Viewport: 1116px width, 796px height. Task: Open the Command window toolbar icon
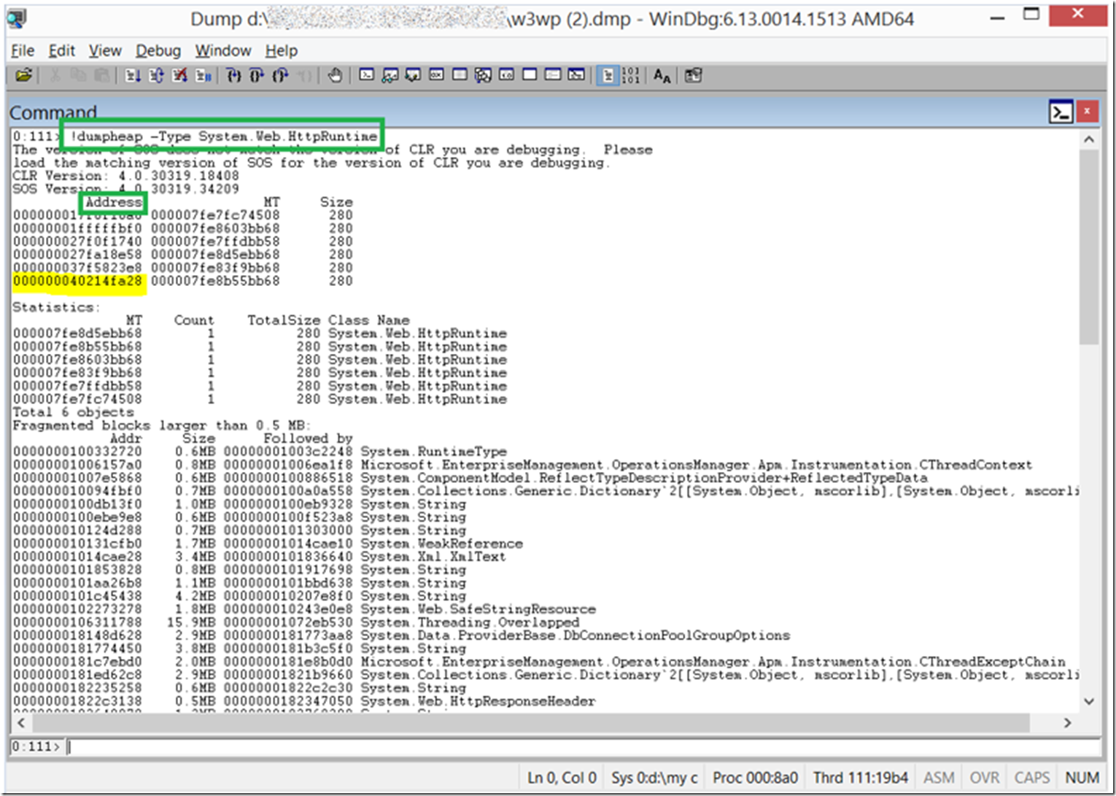click(367, 75)
